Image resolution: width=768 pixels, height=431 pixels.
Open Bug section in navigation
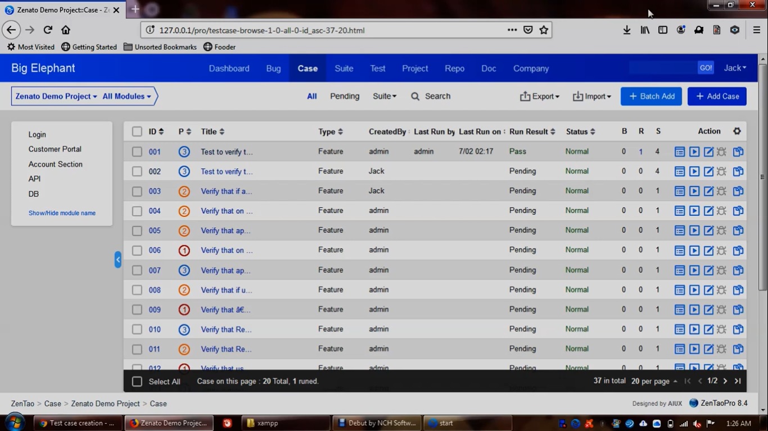click(273, 68)
